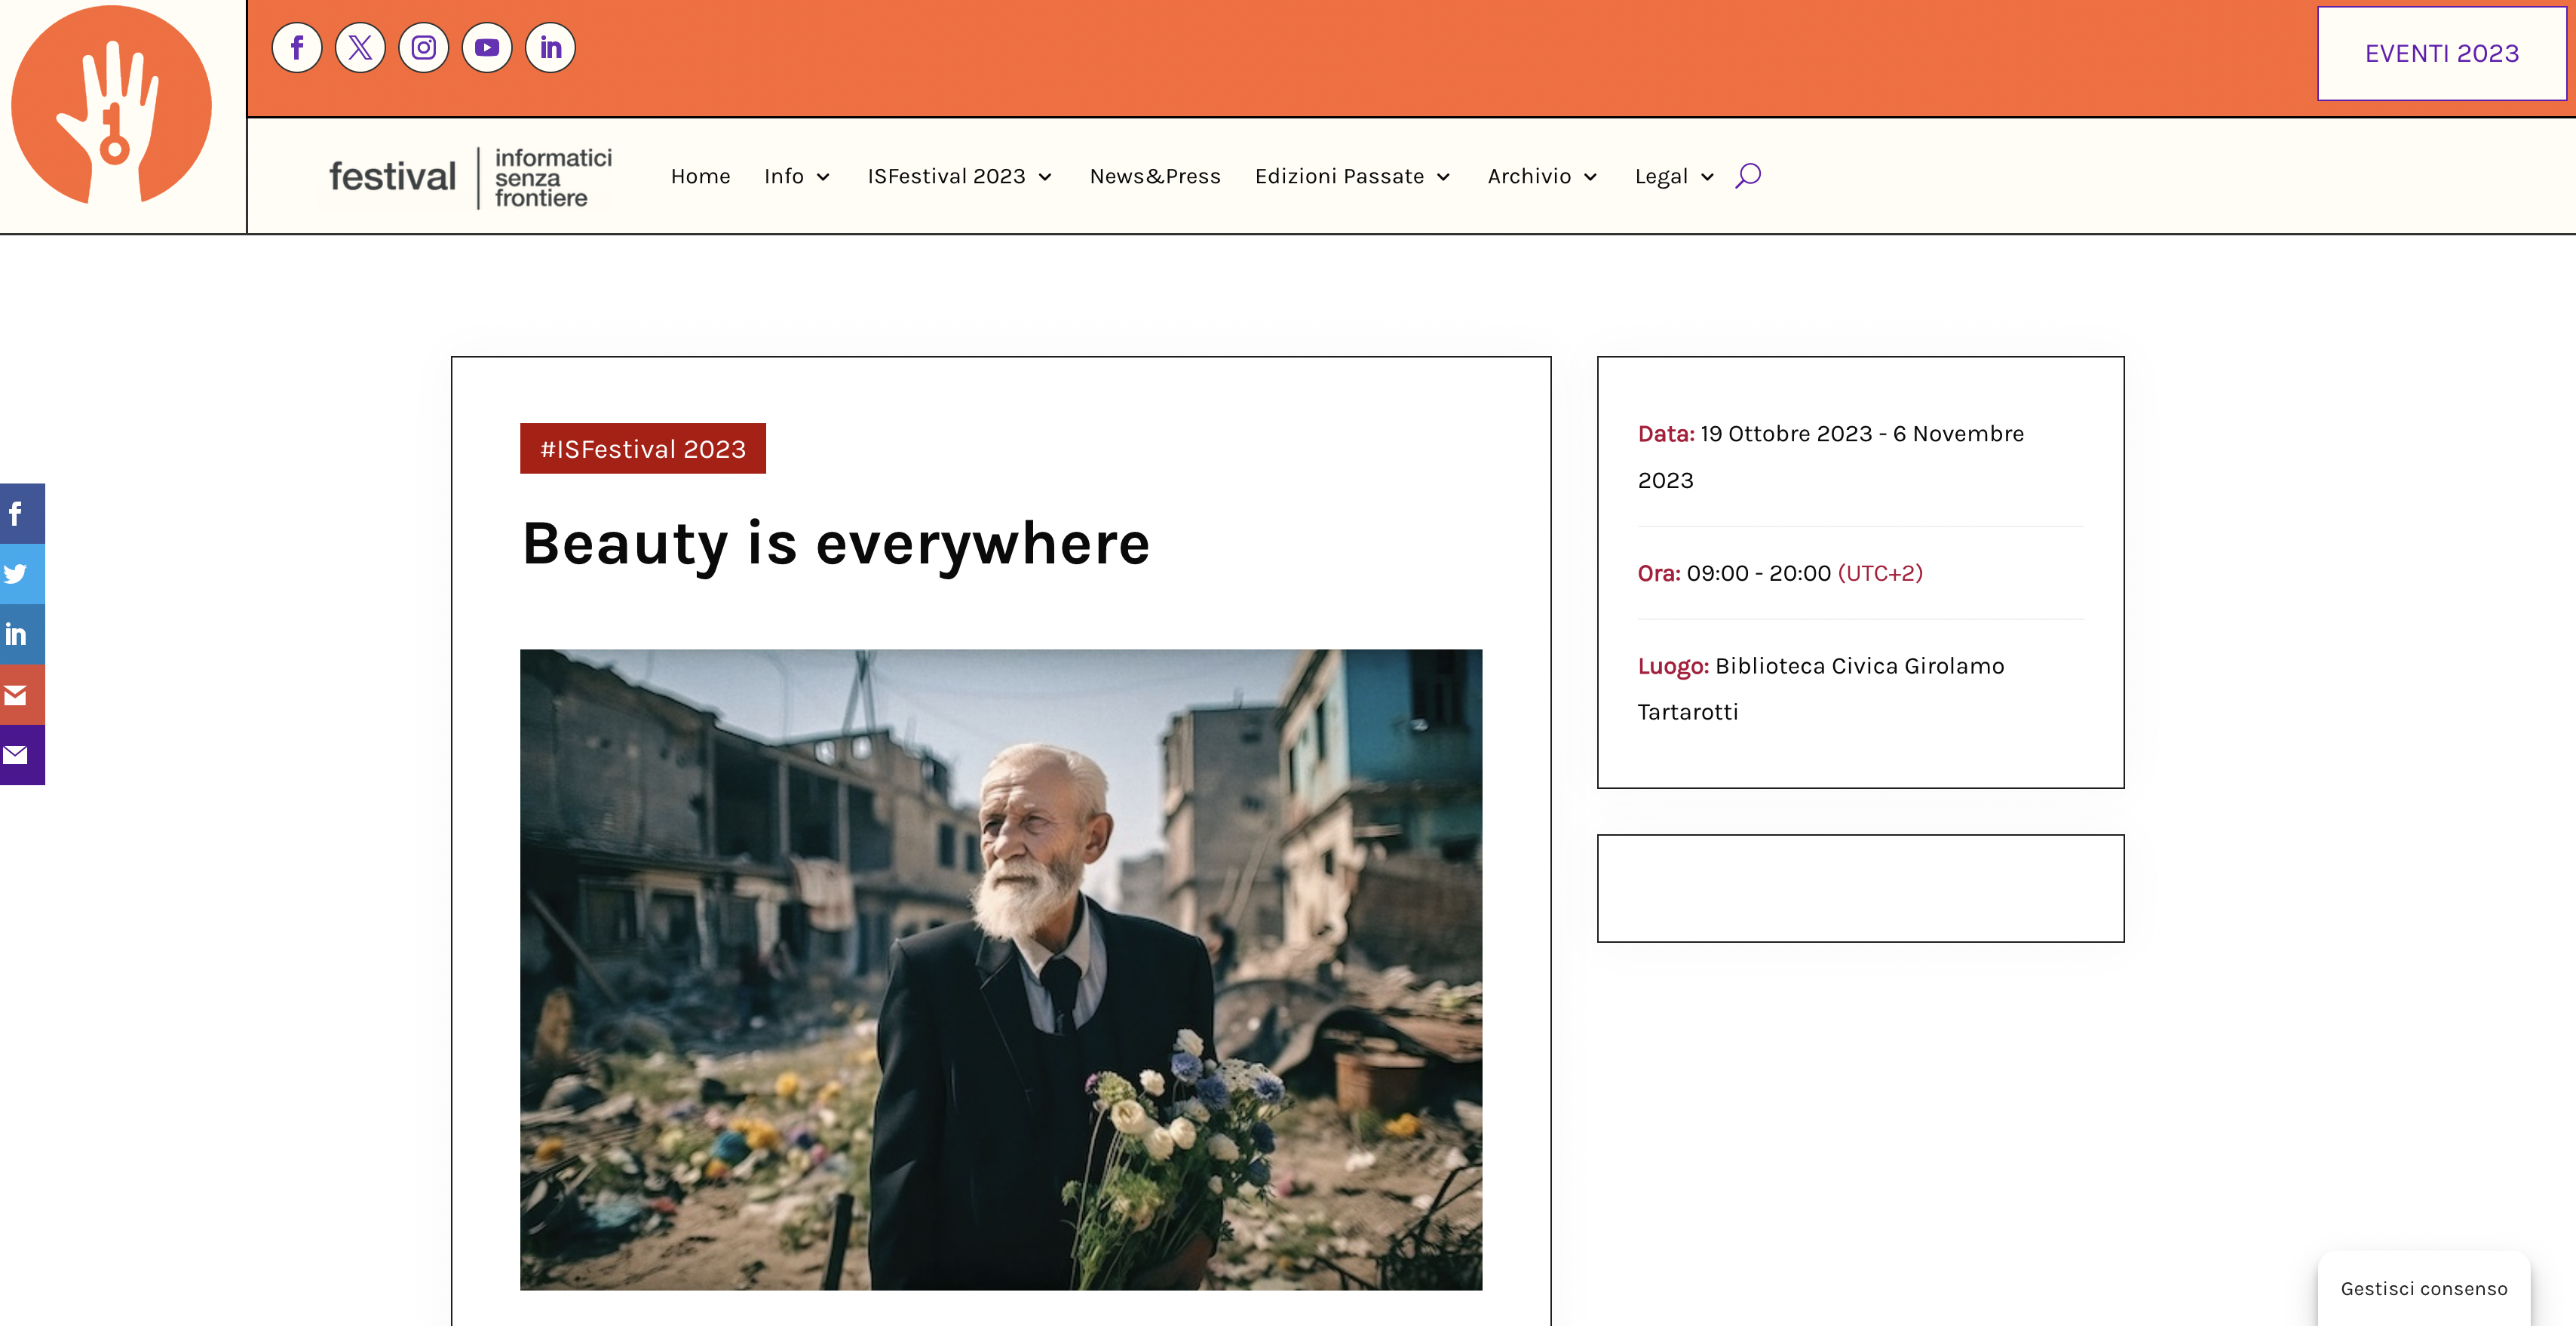Click the EVENTI 2023 button
2576x1326 pixels.
2441,53
